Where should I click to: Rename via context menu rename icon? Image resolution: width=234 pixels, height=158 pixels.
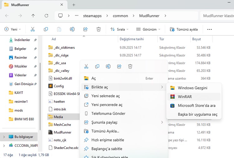click(x=108, y=66)
